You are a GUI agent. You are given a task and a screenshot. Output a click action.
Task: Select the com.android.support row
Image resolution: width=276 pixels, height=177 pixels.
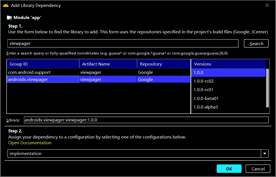click(x=98, y=72)
